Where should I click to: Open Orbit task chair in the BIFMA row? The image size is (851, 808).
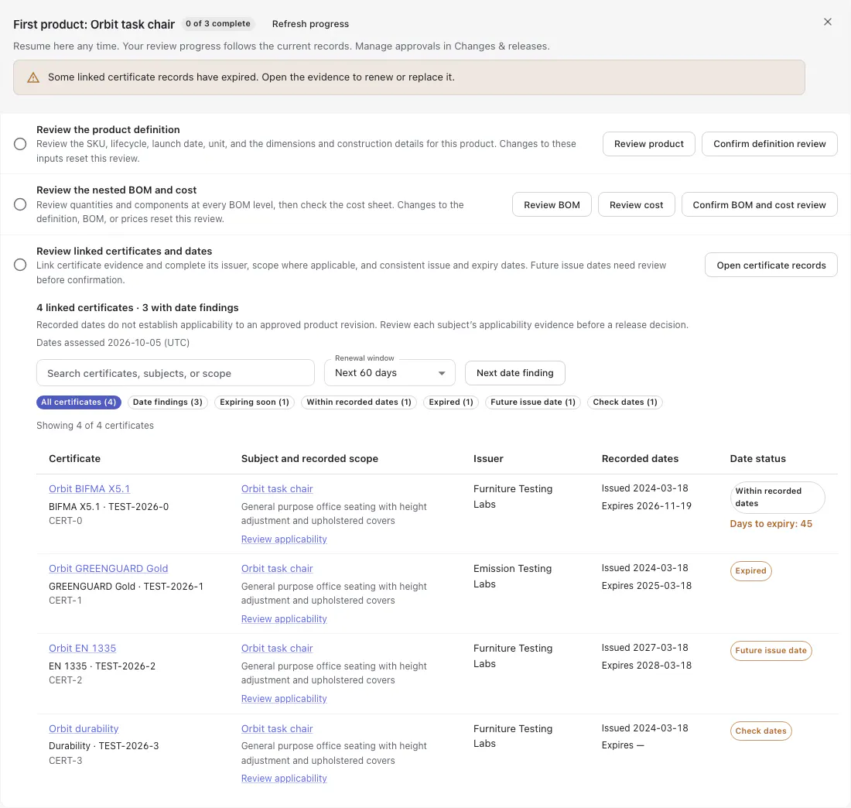277,488
